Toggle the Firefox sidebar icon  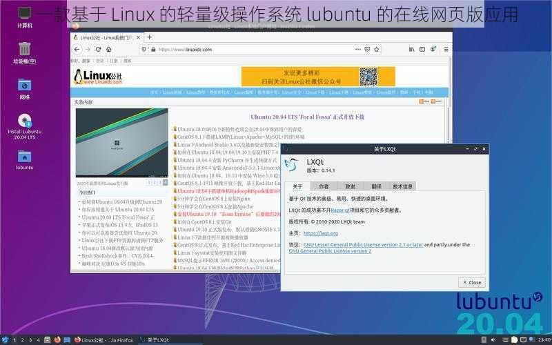click(x=422, y=49)
